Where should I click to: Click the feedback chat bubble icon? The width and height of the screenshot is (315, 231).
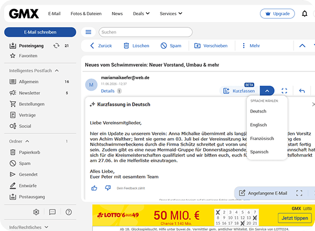tap(52, 212)
